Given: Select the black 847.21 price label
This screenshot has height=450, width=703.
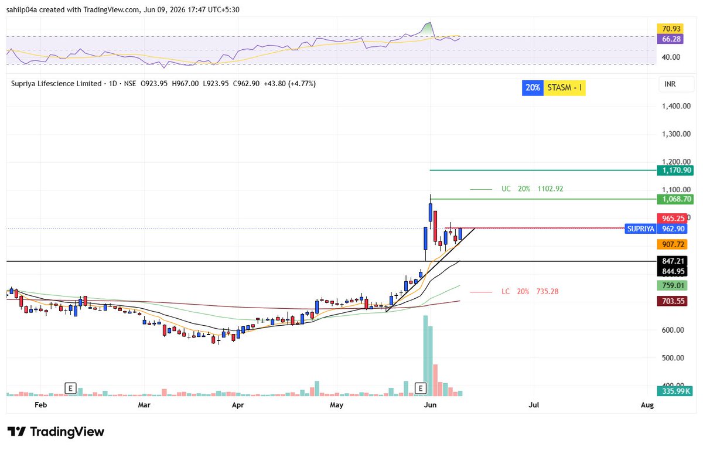Looking at the screenshot, I should coord(671,261).
